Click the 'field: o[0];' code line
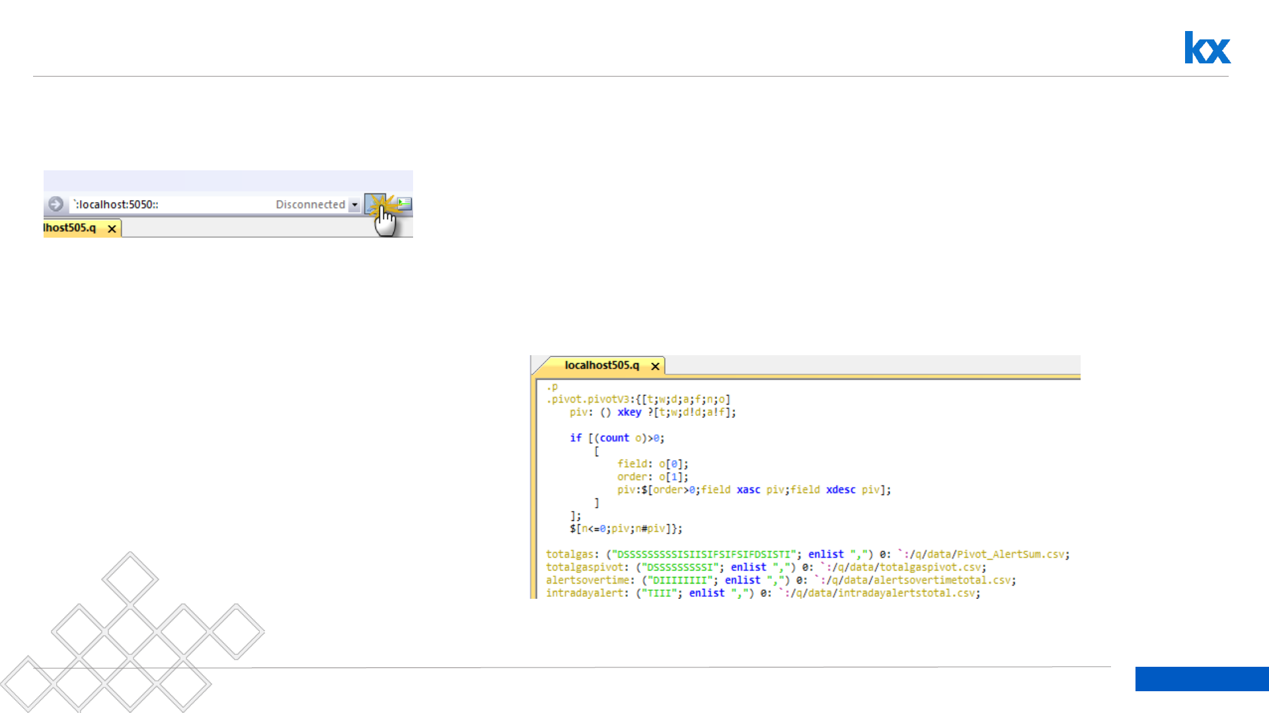 pyautogui.click(x=652, y=464)
